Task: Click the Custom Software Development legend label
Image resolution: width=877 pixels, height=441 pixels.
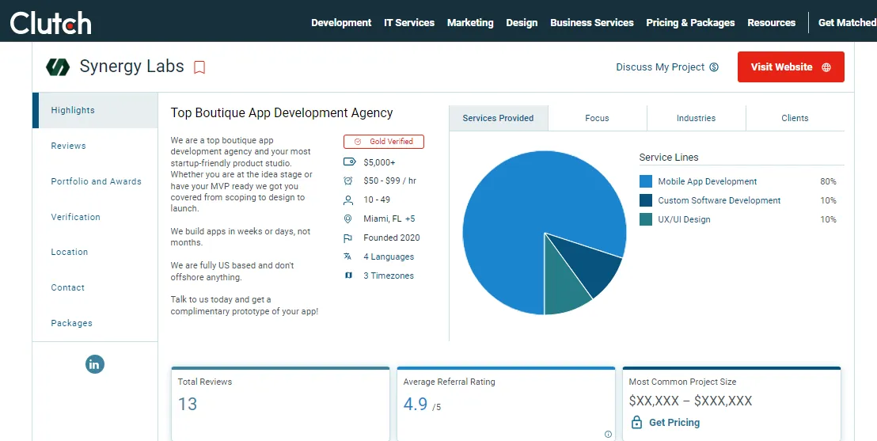Action: 719,200
